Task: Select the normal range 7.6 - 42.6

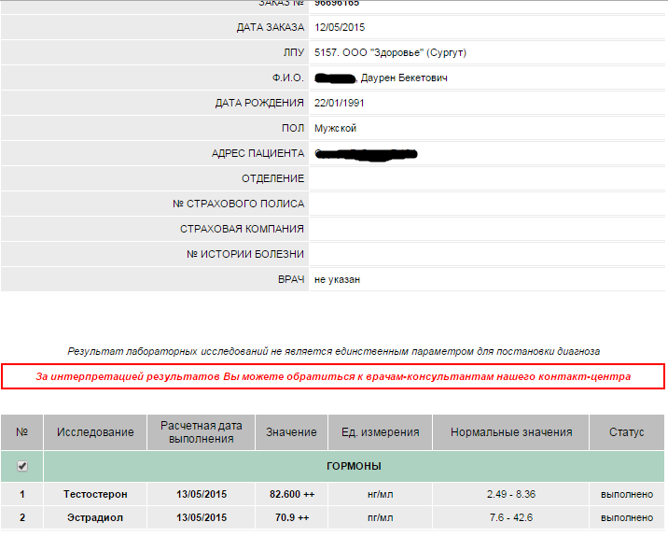Action: point(510,517)
